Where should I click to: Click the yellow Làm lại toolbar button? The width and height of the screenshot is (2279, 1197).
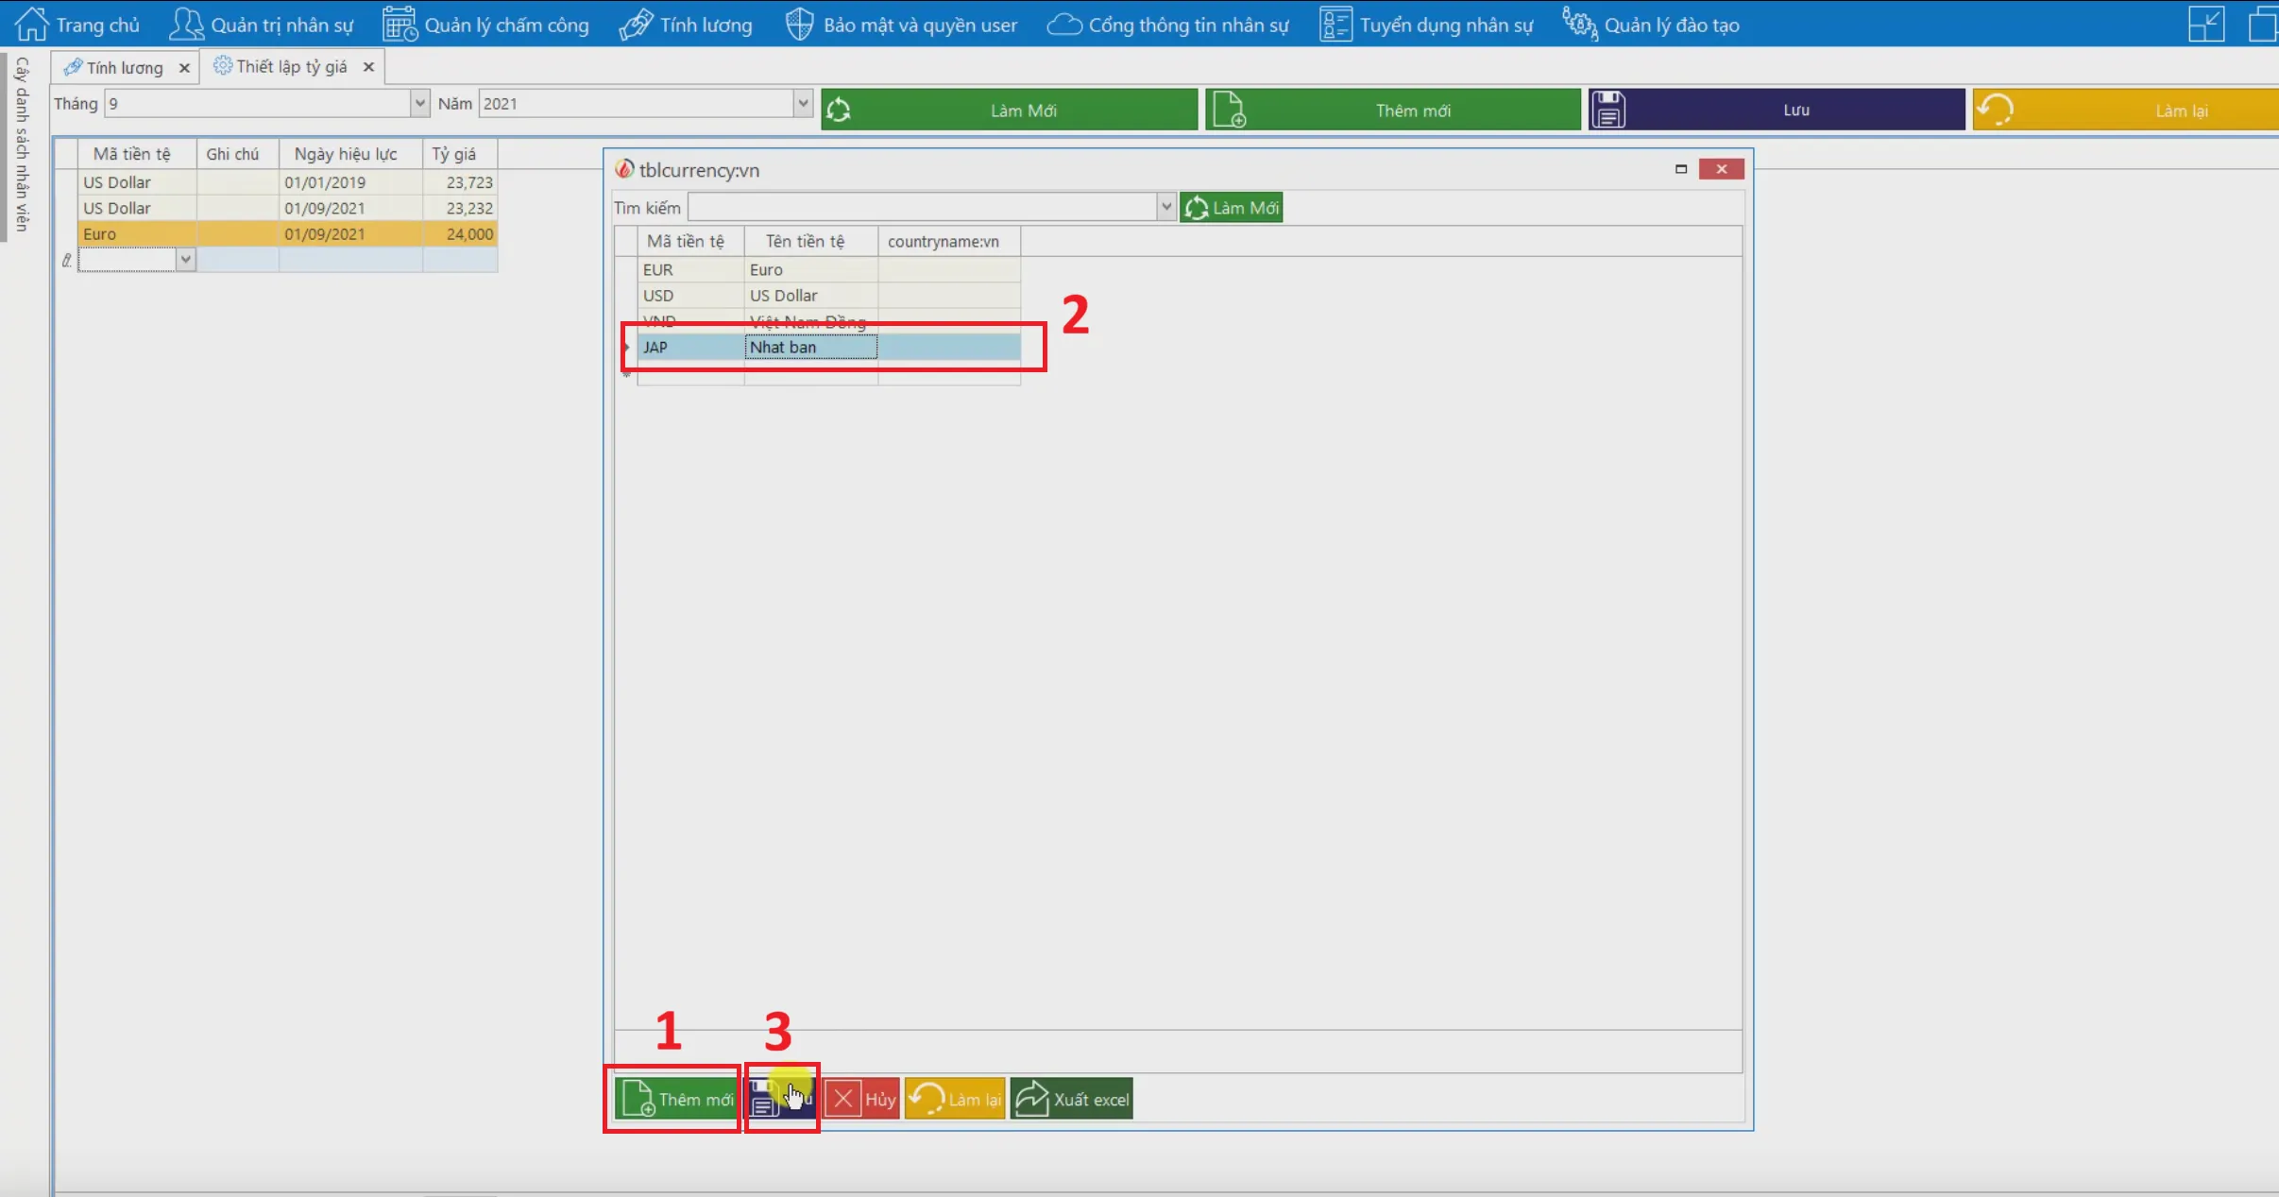(x=2125, y=110)
